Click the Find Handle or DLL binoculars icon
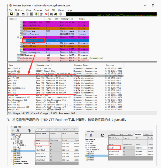161x168 pixels. (x=51, y=14)
